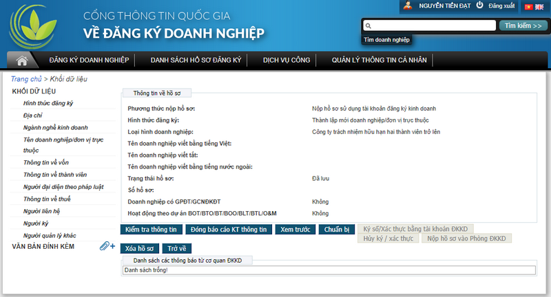Click the home icon in the navigation bar
551x297 pixels.
click(22, 60)
